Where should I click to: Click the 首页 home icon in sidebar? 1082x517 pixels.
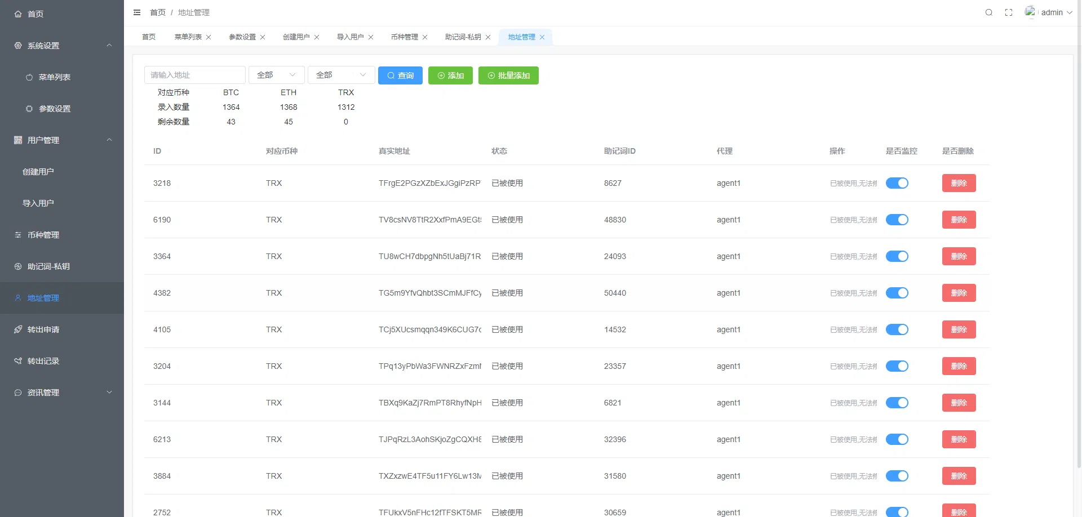tap(18, 14)
